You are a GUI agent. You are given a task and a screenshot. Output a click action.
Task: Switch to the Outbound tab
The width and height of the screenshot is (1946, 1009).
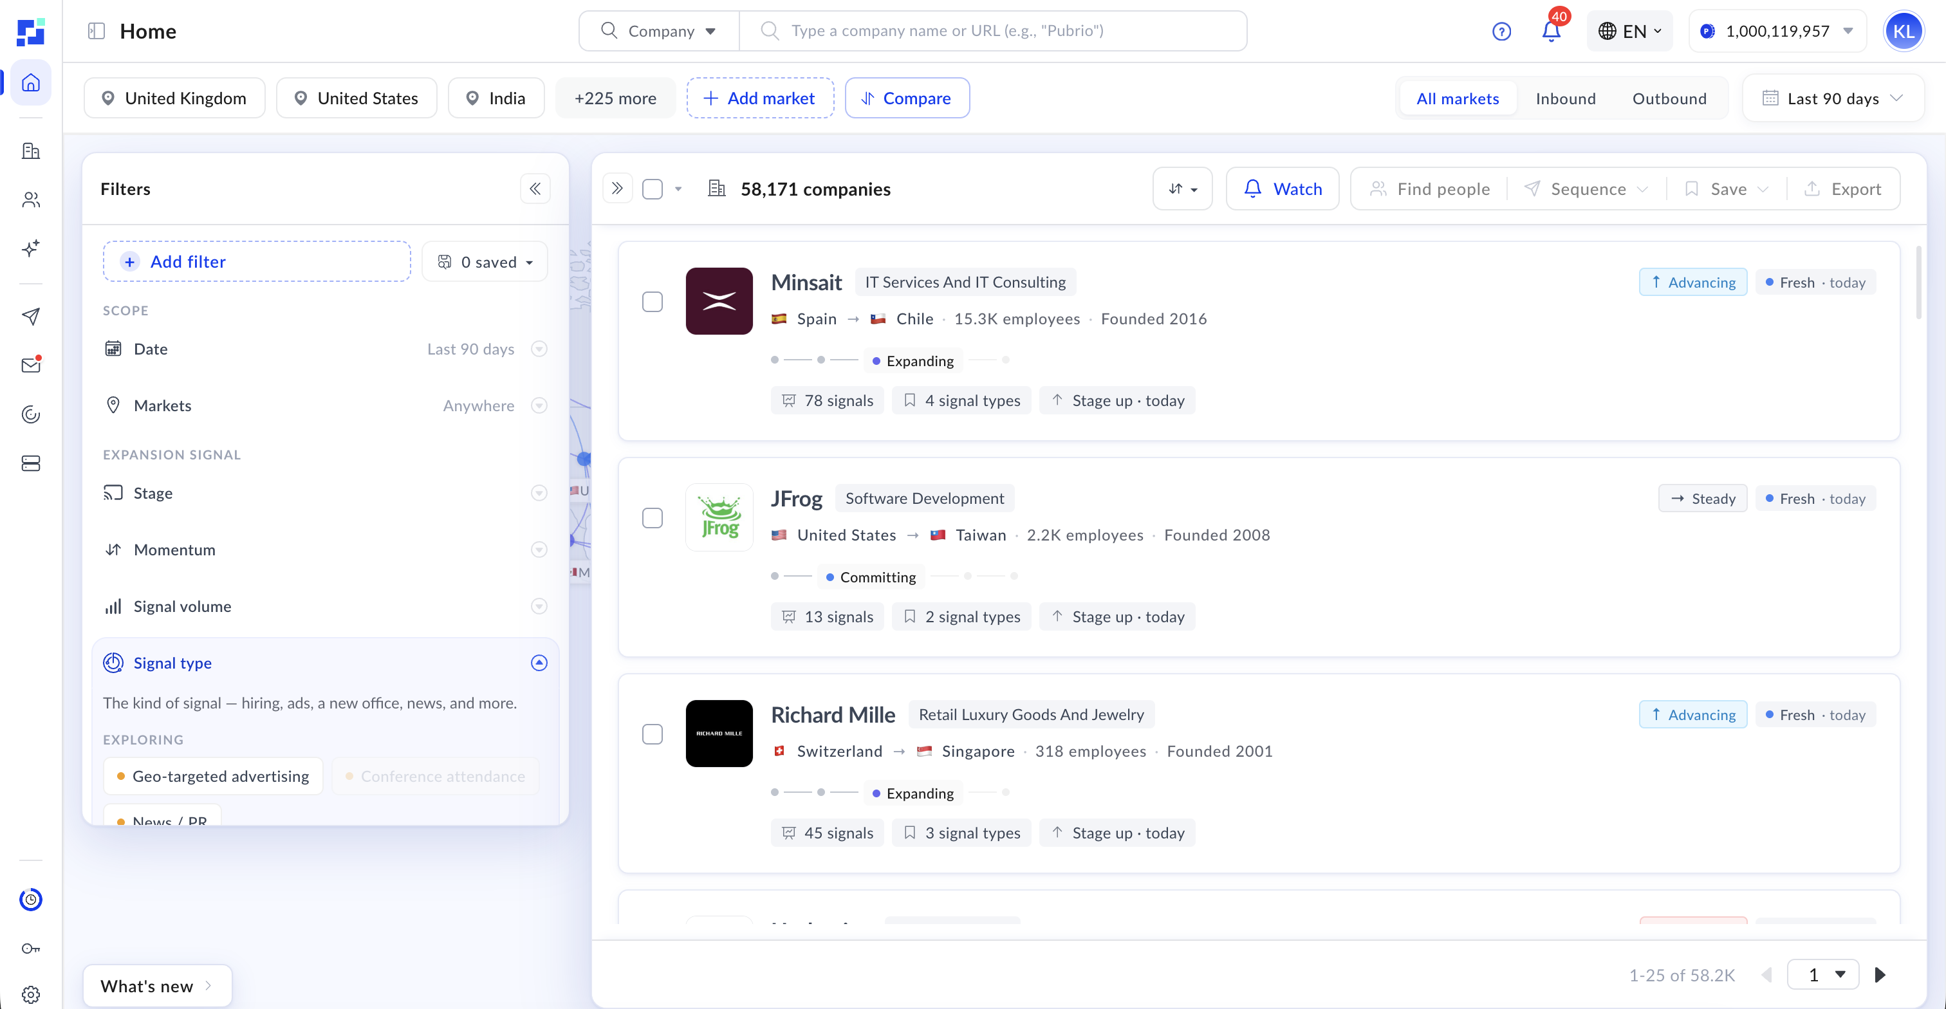coord(1669,98)
